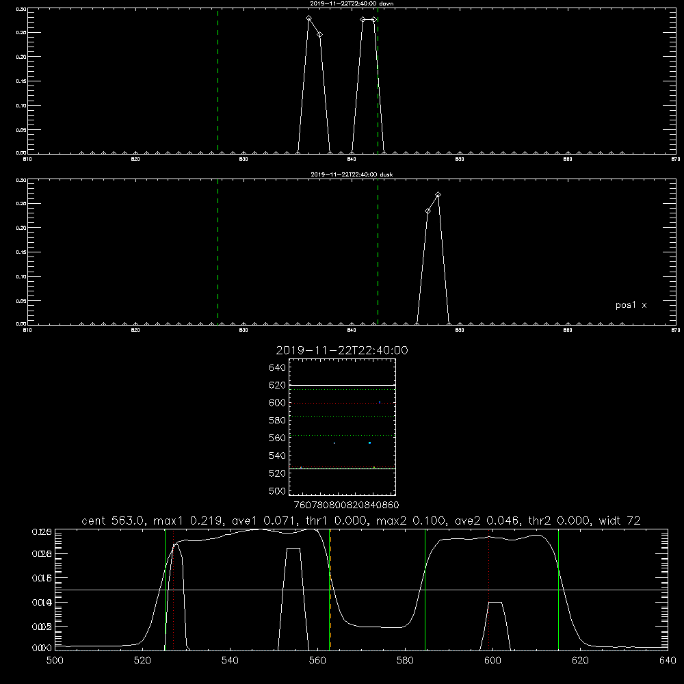Click the center map plot's date-time title

pyautogui.click(x=342, y=350)
